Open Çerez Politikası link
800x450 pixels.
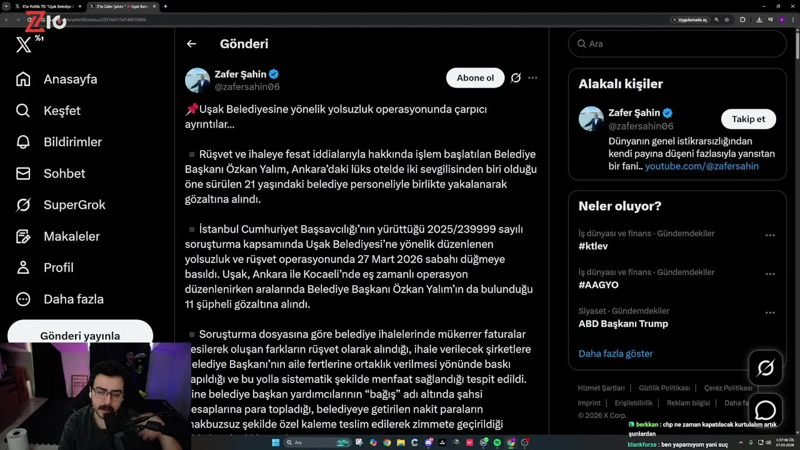[x=728, y=388]
